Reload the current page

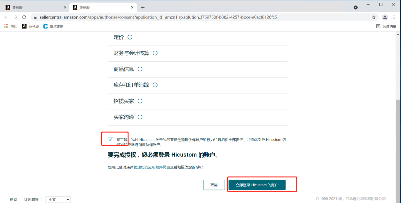[x=24, y=17]
